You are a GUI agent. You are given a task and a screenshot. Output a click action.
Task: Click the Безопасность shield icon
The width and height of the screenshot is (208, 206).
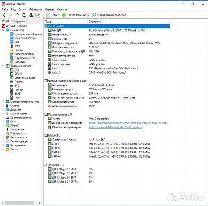[x=8, y=137]
